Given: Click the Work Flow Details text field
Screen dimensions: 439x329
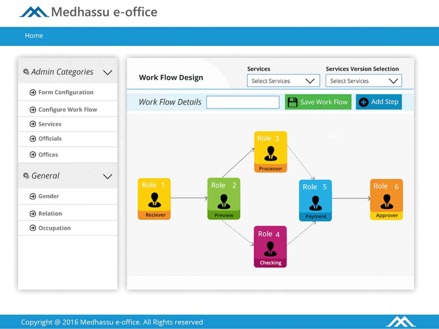Looking at the screenshot, I should click(x=243, y=102).
